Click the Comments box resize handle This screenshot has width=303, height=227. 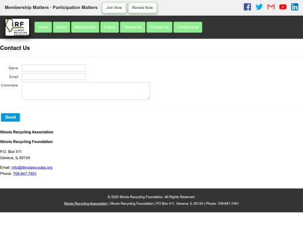(148, 98)
